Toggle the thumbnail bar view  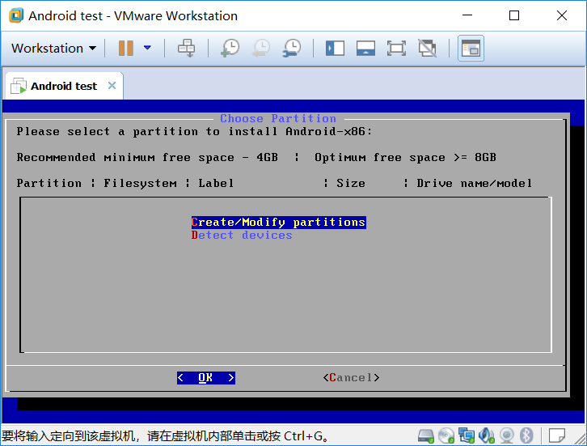[x=365, y=49]
